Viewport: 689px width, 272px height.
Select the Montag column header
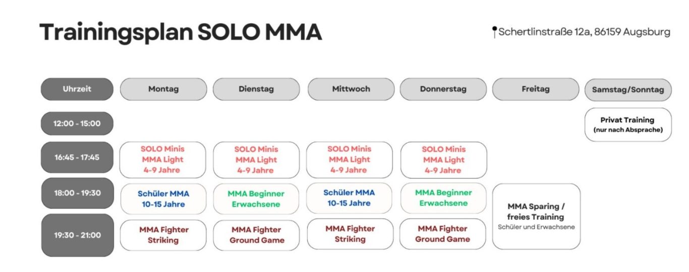click(x=163, y=89)
